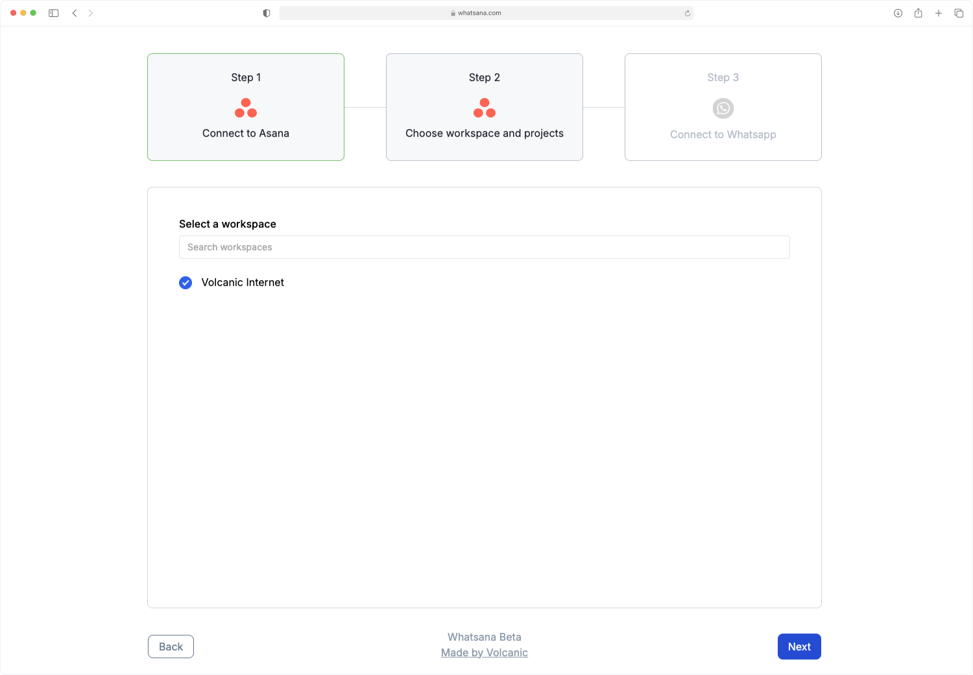Click the Share icon in toolbar
Image resolution: width=973 pixels, height=675 pixels.
pos(918,13)
